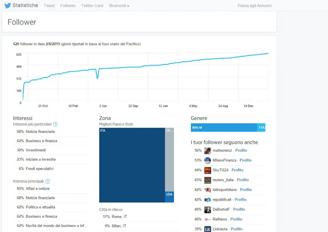328x232 pixels.
Task: Open help icon for Interessi principali
Action: click(48, 181)
